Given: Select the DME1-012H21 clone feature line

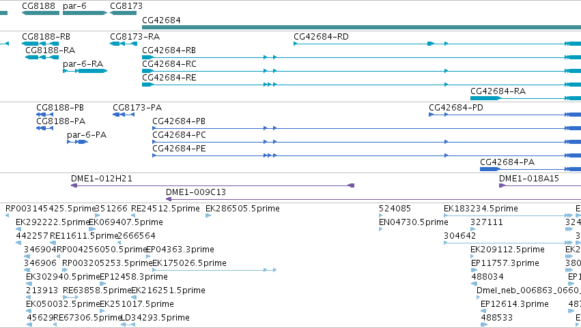Looking at the screenshot, I should tap(213, 185).
